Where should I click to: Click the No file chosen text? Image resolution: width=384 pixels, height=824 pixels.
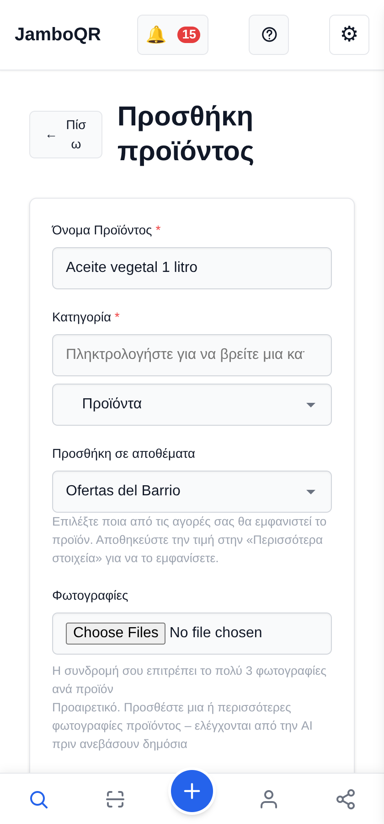click(216, 633)
